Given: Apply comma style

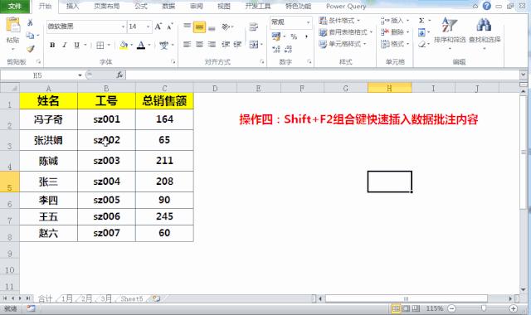Looking at the screenshot, I should pyautogui.click(x=306, y=36).
